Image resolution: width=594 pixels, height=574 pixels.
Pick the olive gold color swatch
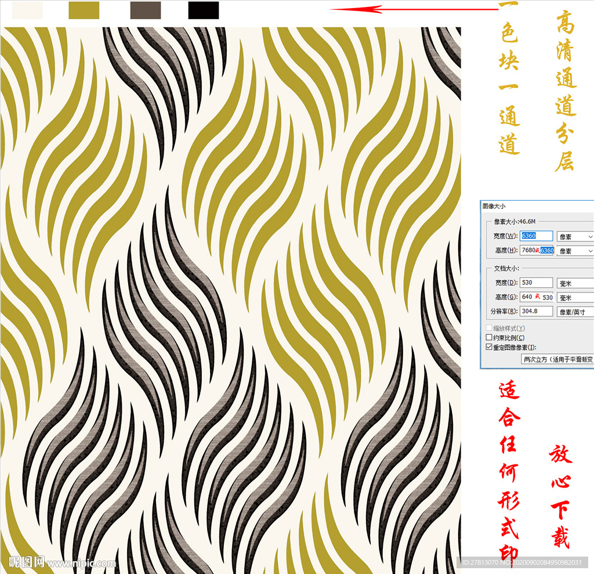(84, 10)
